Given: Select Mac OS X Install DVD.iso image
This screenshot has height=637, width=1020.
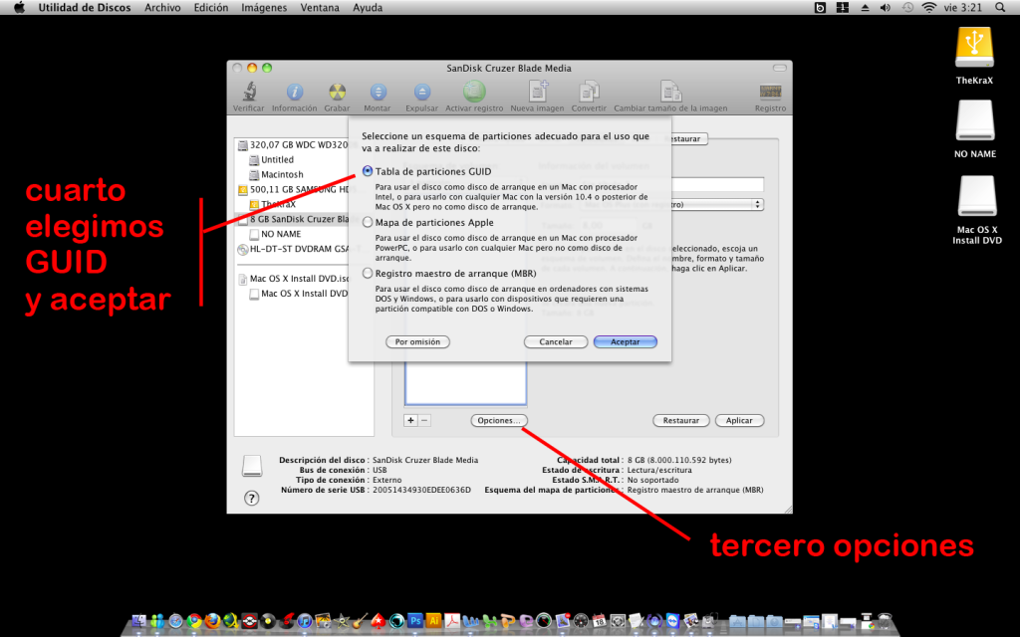Looking at the screenshot, I should [293, 279].
